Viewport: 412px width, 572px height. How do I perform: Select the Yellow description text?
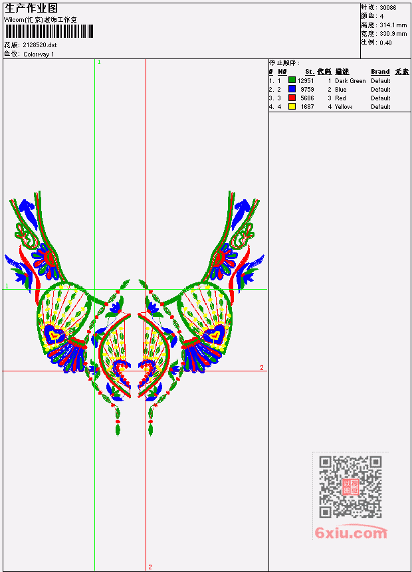[344, 107]
